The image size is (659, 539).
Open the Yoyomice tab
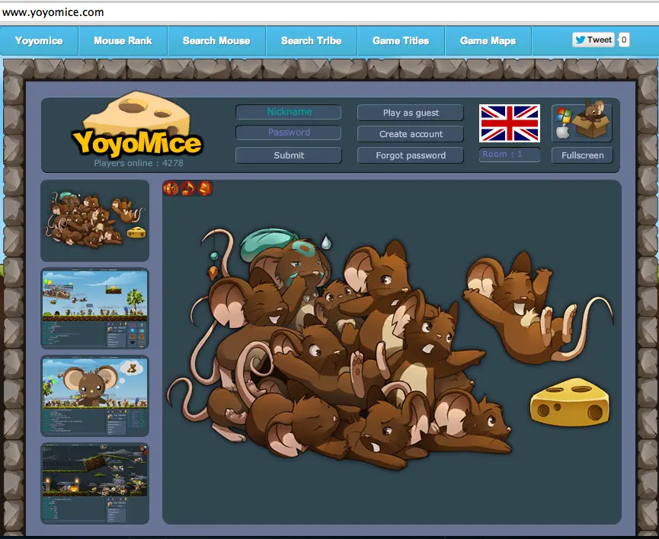pyautogui.click(x=39, y=41)
